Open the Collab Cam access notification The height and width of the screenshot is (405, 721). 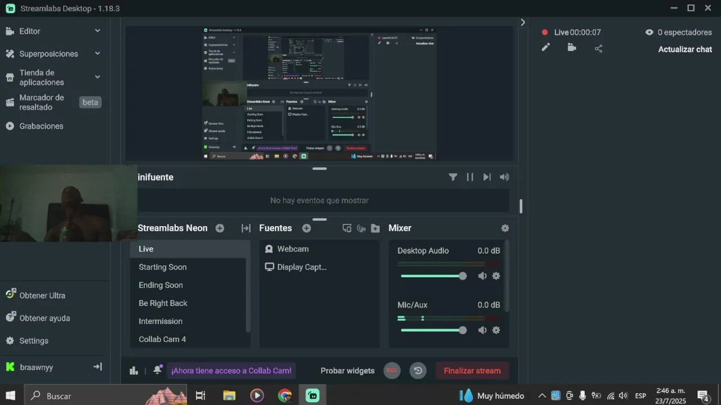click(x=232, y=371)
